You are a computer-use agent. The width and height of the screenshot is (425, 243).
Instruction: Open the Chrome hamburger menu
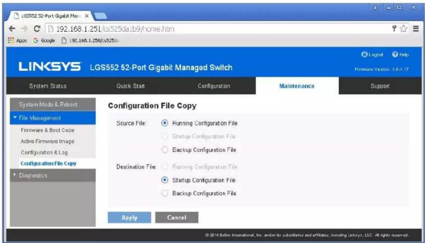pos(417,28)
